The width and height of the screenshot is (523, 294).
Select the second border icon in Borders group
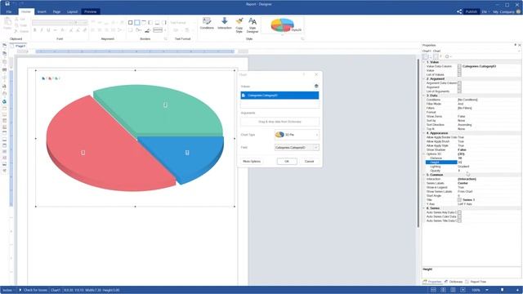(137, 23)
